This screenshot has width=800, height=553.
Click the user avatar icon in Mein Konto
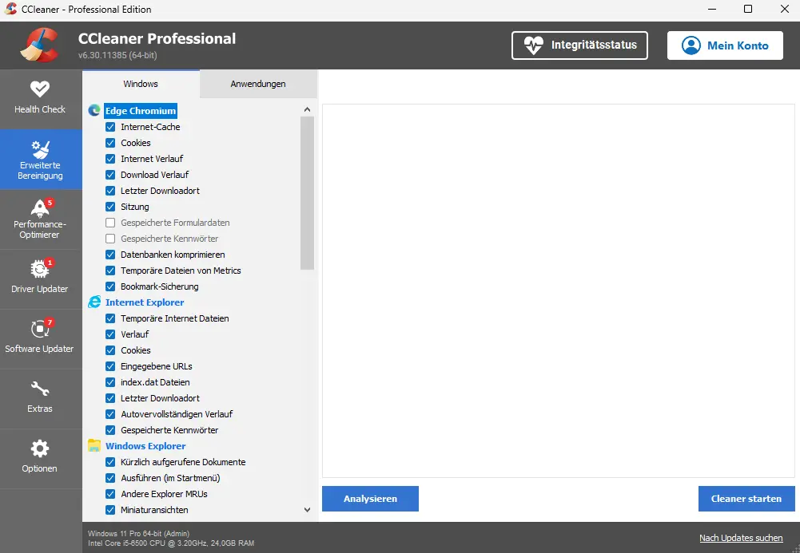(x=691, y=45)
